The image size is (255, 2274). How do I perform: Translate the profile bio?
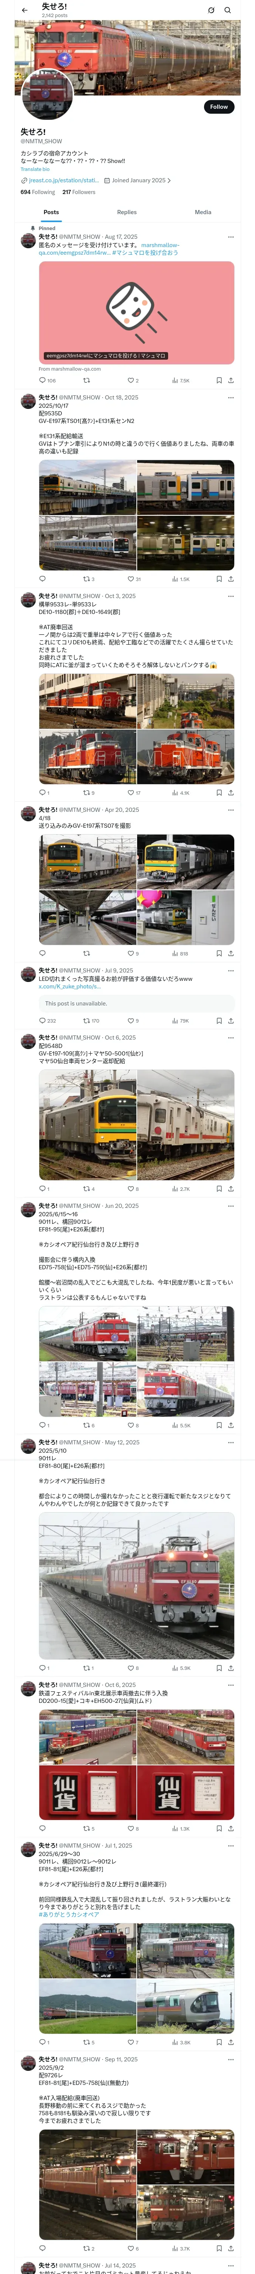(35, 169)
